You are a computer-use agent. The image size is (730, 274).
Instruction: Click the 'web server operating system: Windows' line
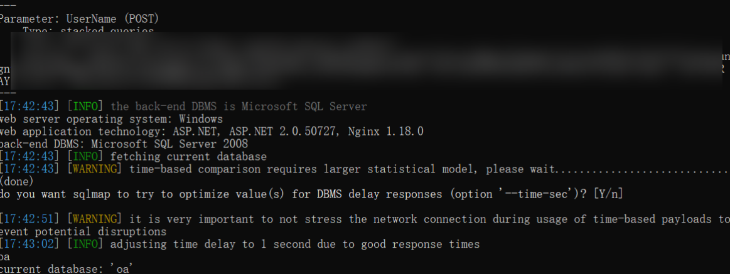(111, 119)
